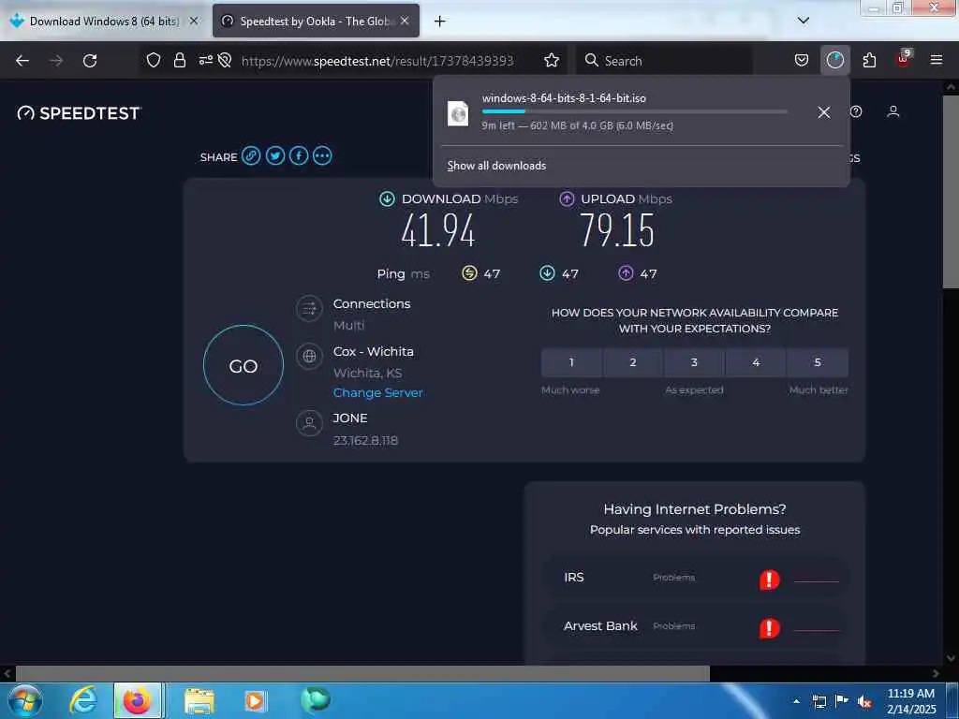The width and height of the screenshot is (959, 719).
Task: Open File Explorer from taskbar
Action: click(199, 700)
